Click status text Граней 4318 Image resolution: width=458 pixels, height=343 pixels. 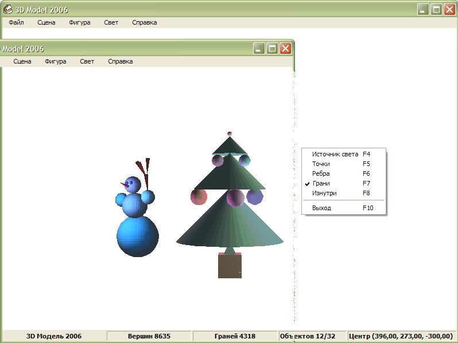(235, 336)
